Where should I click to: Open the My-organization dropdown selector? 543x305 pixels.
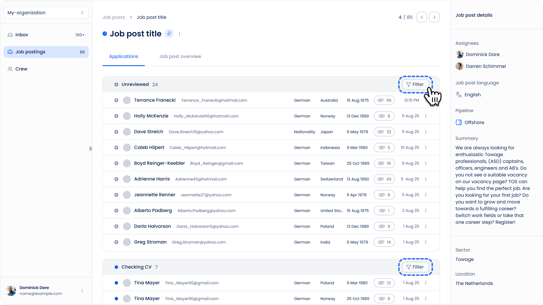[46, 13]
